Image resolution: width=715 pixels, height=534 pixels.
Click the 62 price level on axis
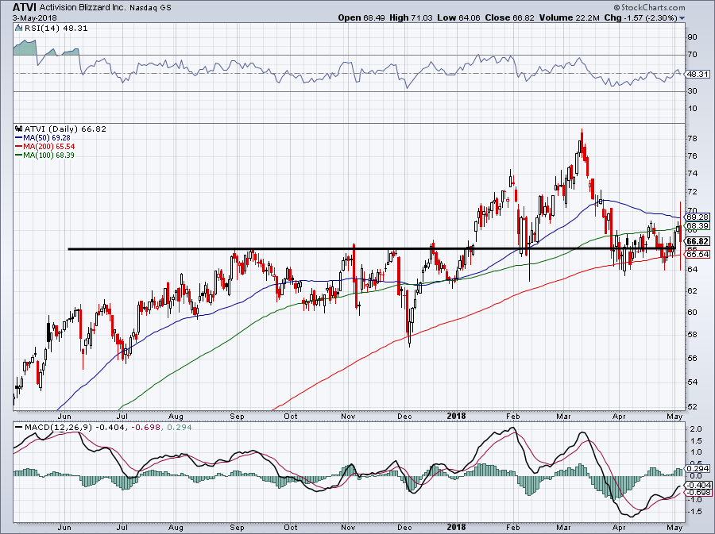[x=692, y=290]
